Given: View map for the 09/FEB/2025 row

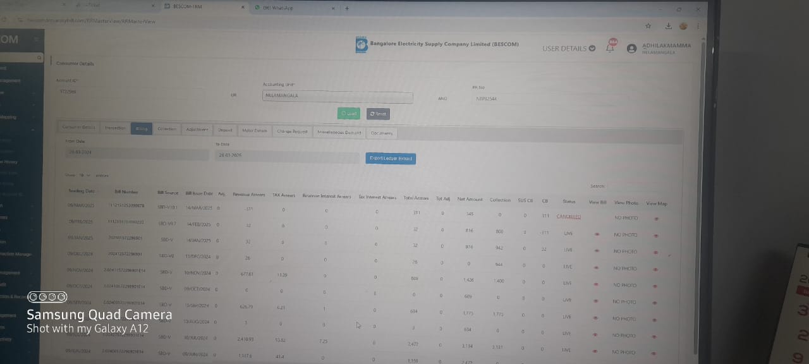Looking at the screenshot, I should [x=656, y=235].
